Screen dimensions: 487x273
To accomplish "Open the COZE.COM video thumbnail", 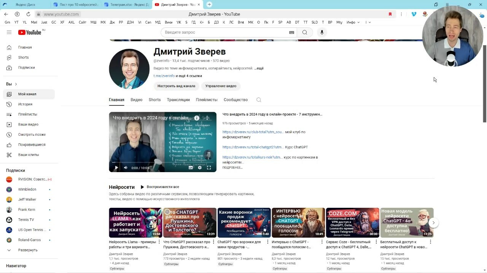I will pyautogui.click(x=353, y=223).
